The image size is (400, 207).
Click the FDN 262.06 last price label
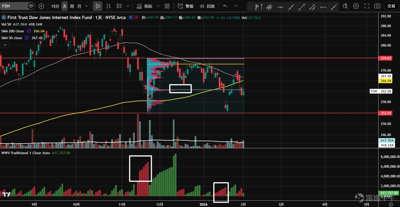pos(381,91)
